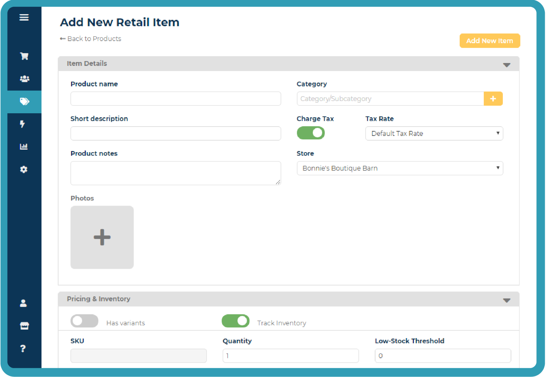Open the reports bar chart icon

pos(24,146)
